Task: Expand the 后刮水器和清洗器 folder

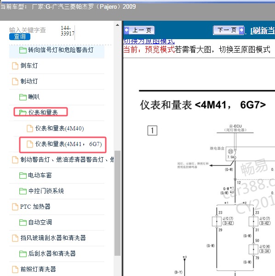Action: pos(52,253)
